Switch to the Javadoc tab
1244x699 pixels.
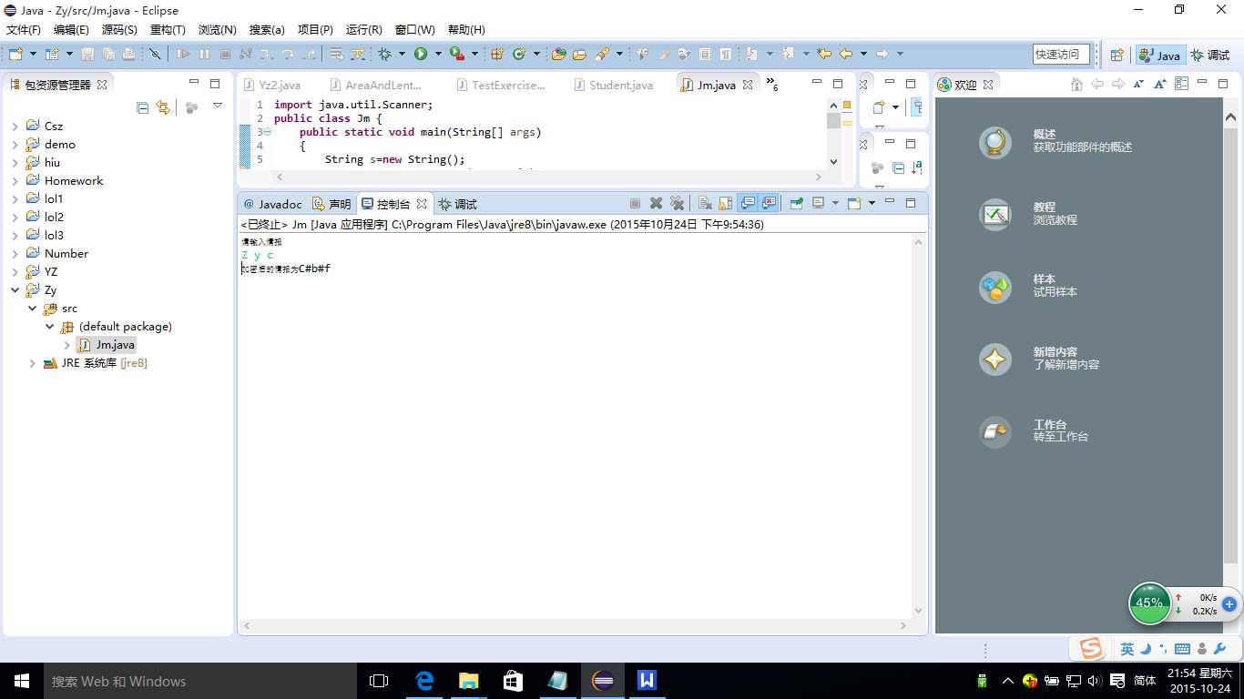pos(271,204)
